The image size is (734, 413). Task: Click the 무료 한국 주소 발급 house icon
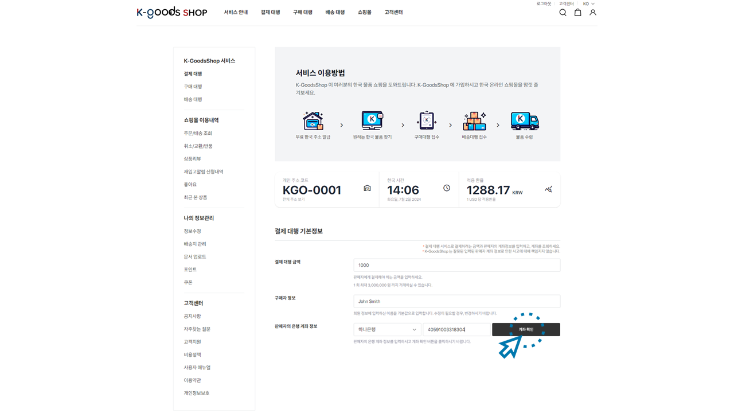point(313,121)
